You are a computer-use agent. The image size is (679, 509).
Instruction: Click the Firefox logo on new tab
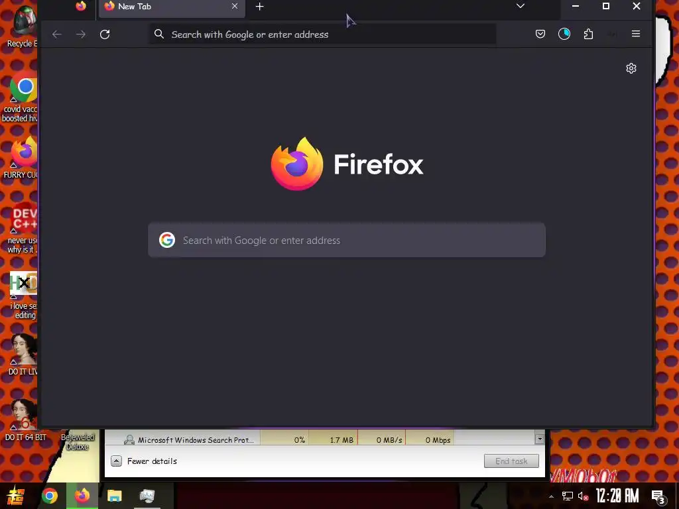click(297, 164)
